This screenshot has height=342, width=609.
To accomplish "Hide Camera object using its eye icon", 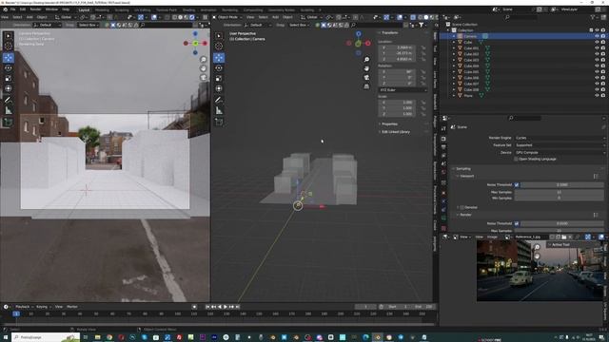I will (597, 36).
